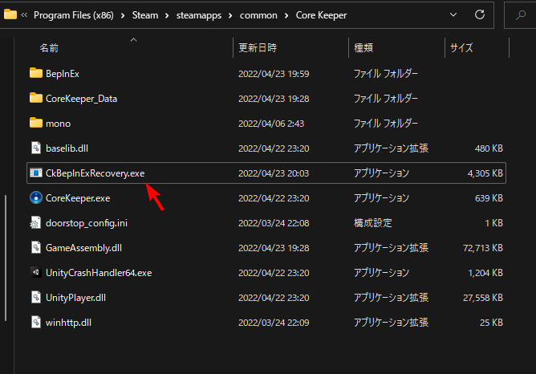Viewport: 536px width, 374px height.
Task: Click the 27,558 KB size value
Action: click(x=483, y=298)
